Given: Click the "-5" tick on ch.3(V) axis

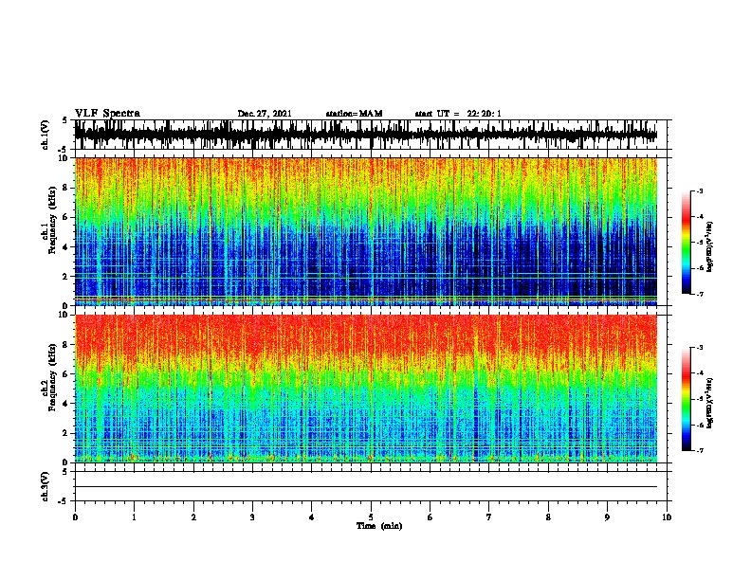Looking at the screenshot, I should (64, 501).
